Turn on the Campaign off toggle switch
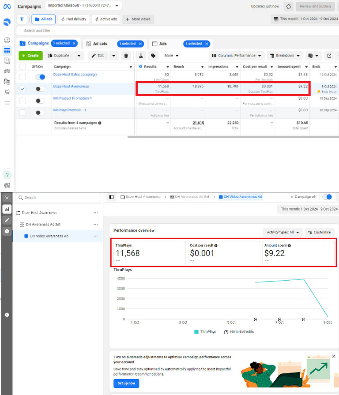339x395 pixels. coord(327,197)
